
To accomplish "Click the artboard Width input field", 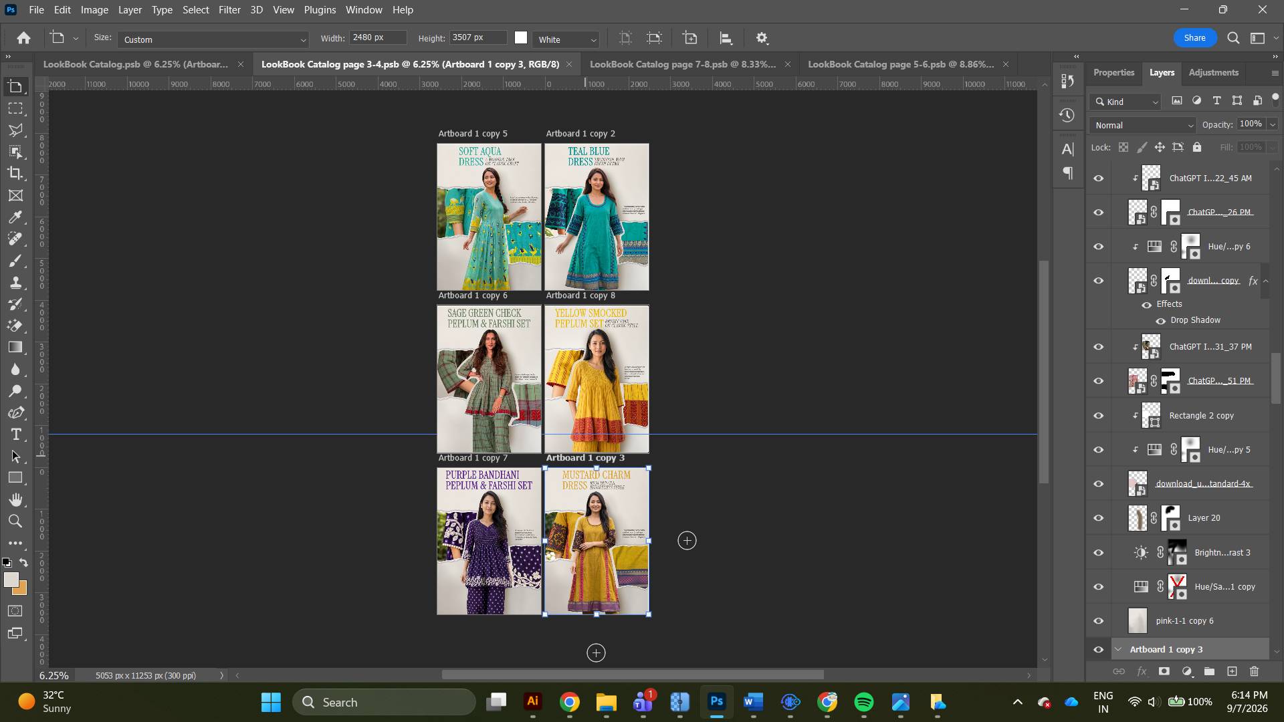I will [378, 37].
